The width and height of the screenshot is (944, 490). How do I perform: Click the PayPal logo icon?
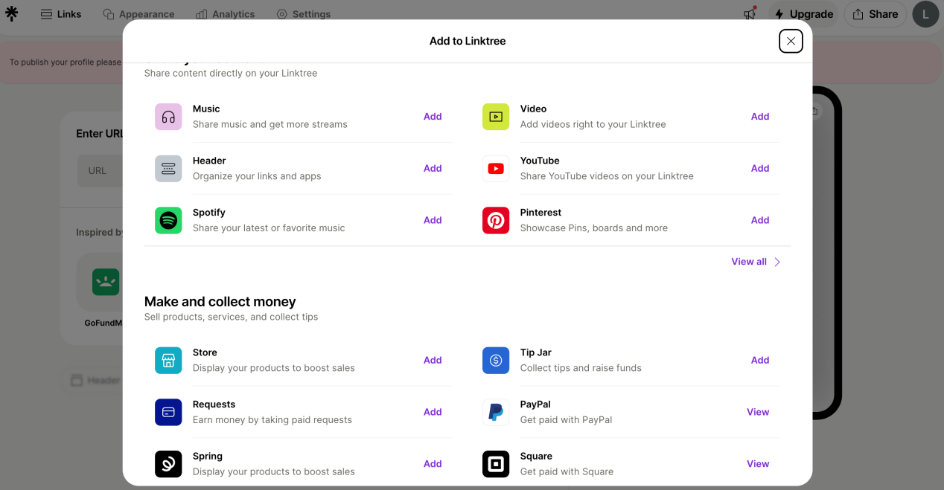point(496,413)
